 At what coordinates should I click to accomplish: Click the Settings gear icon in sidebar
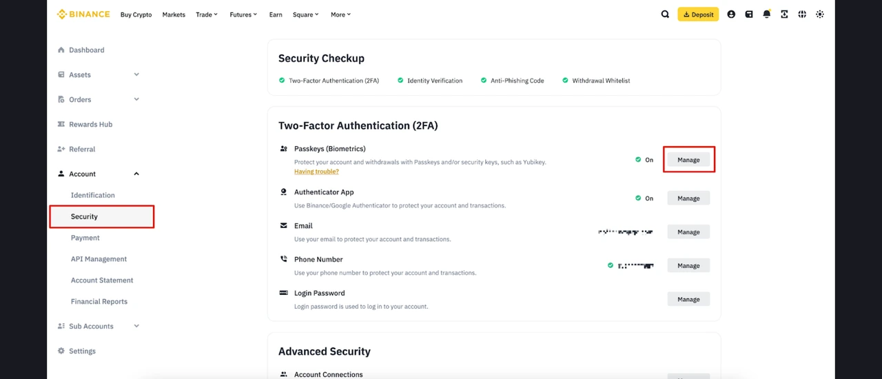(x=61, y=351)
